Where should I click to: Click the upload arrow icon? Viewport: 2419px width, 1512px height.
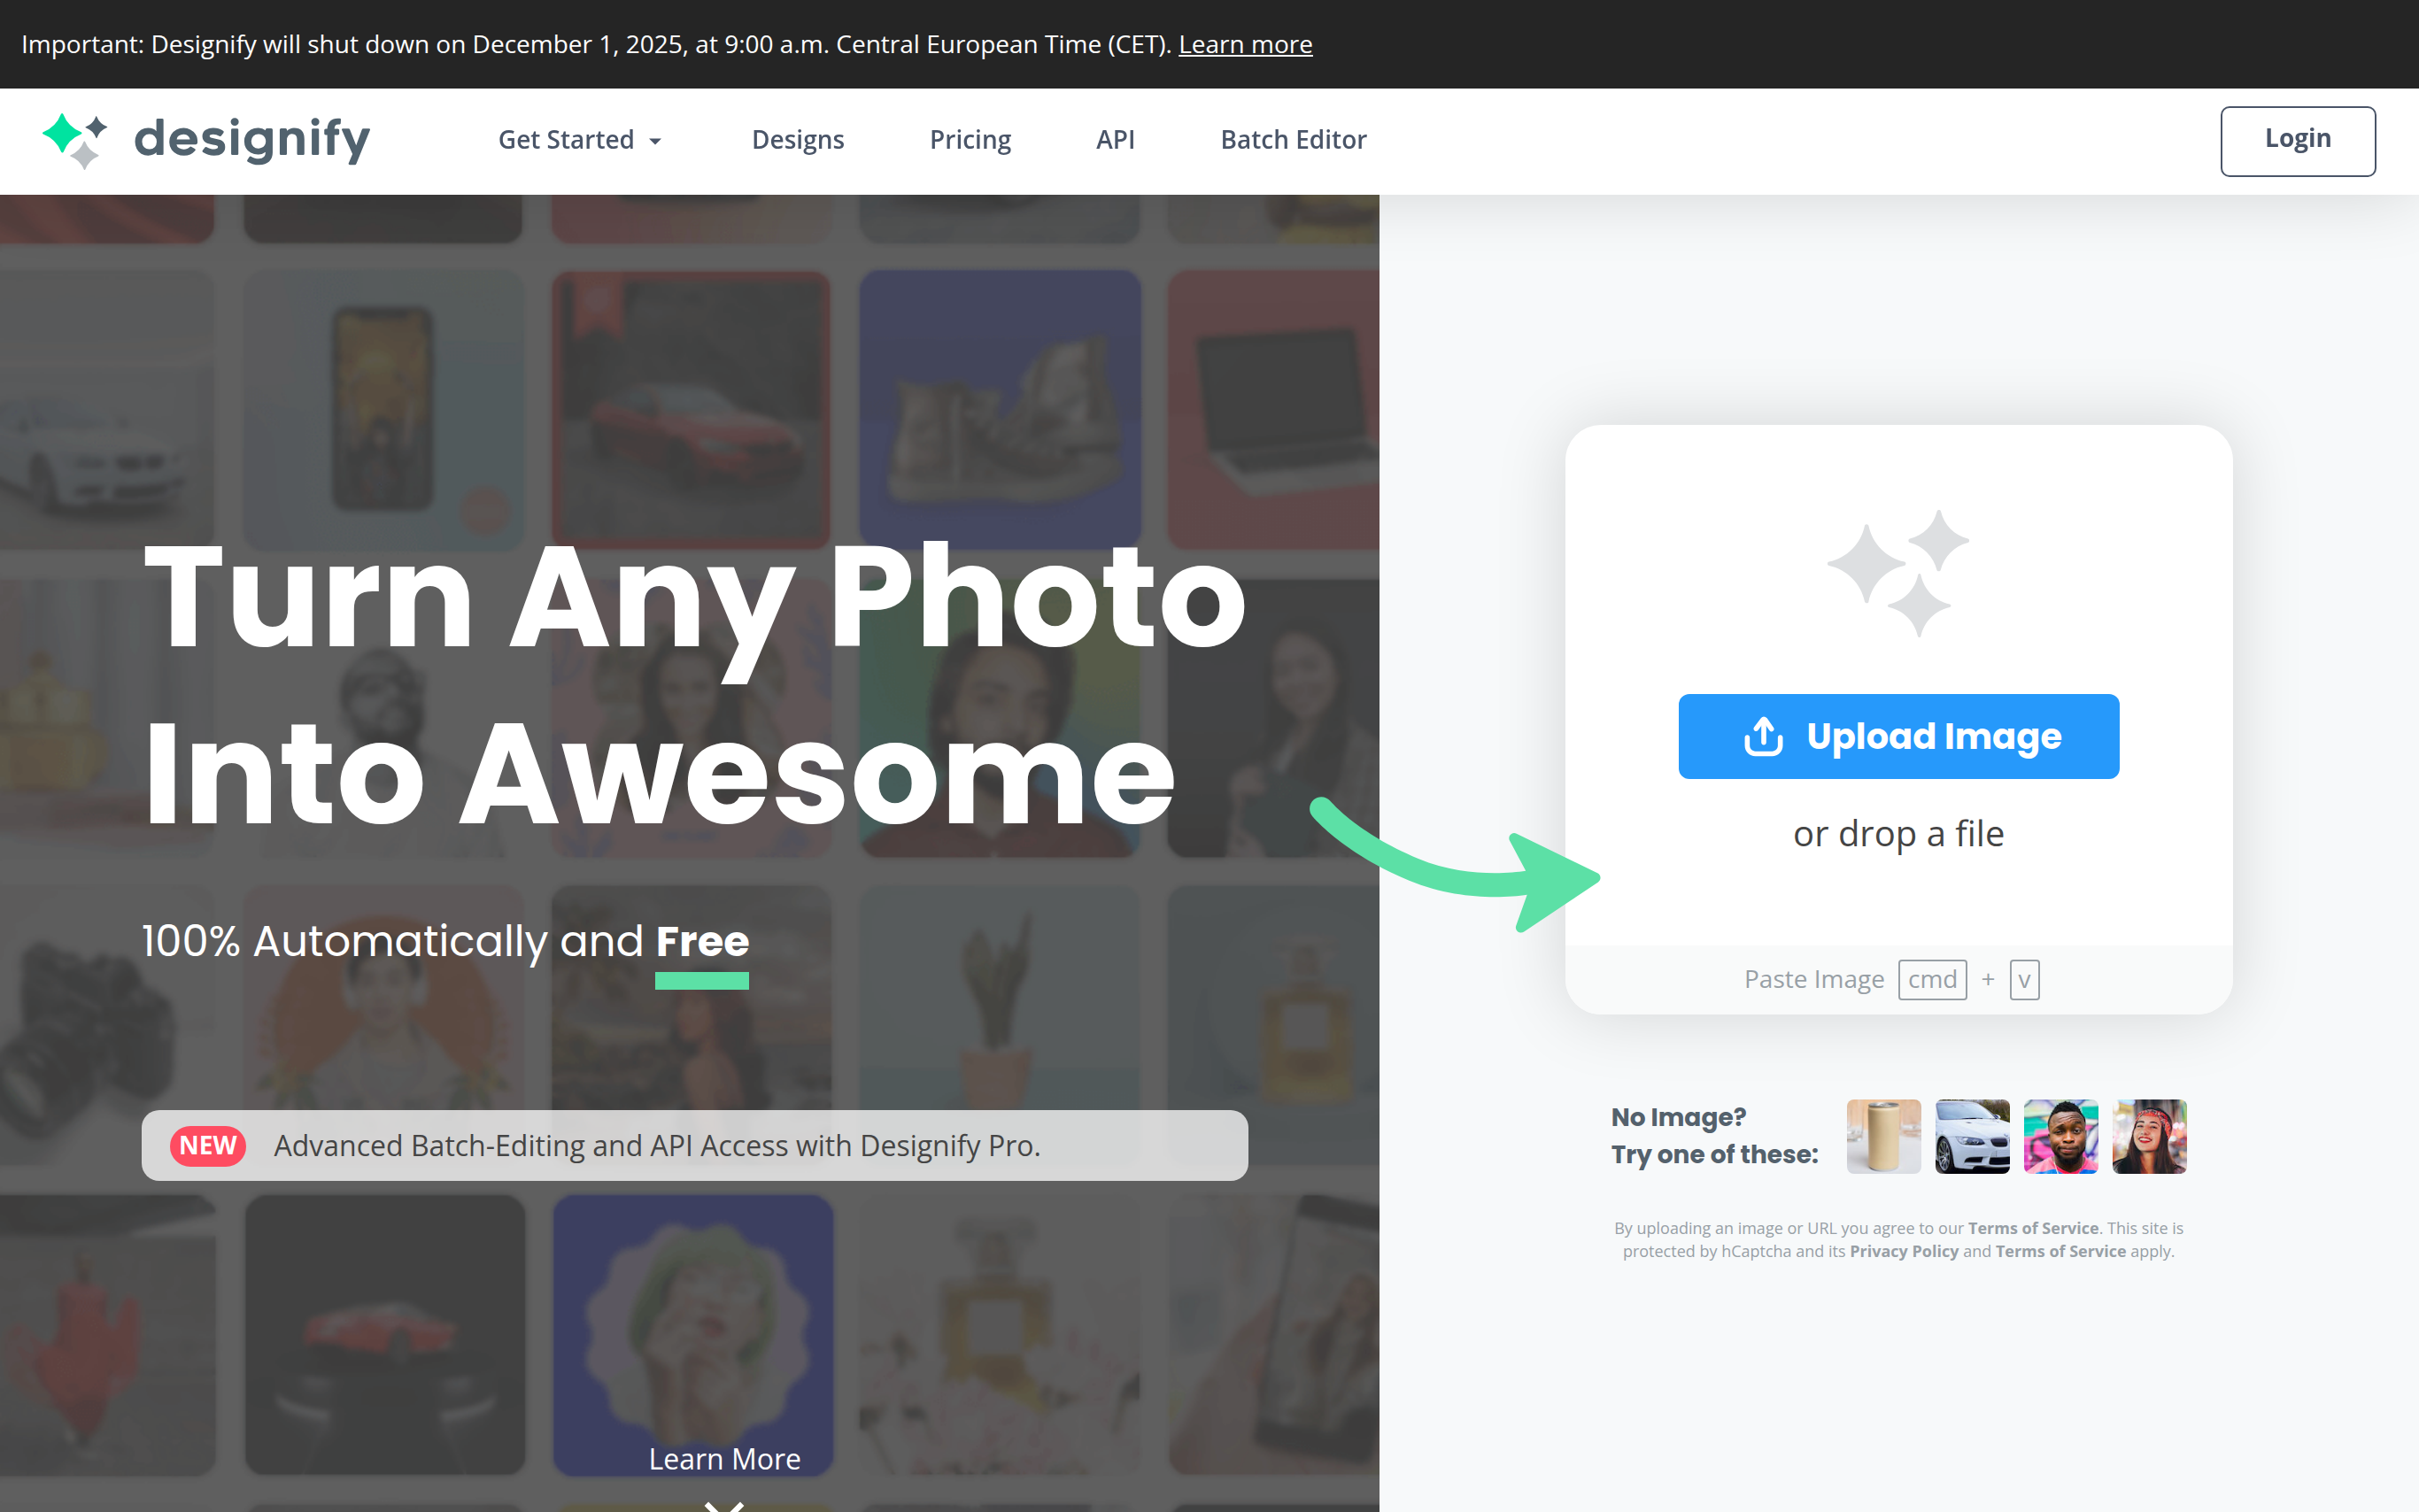click(x=1763, y=737)
